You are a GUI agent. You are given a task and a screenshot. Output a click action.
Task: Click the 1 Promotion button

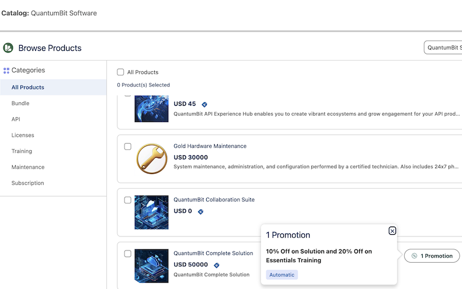pos(432,256)
